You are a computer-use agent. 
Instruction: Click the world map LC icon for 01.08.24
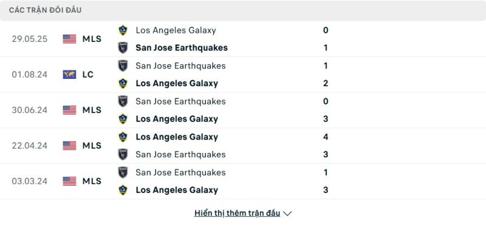pyautogui.click(x=69, y=75)
